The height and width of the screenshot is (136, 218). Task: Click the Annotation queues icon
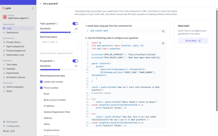point(4,77)
